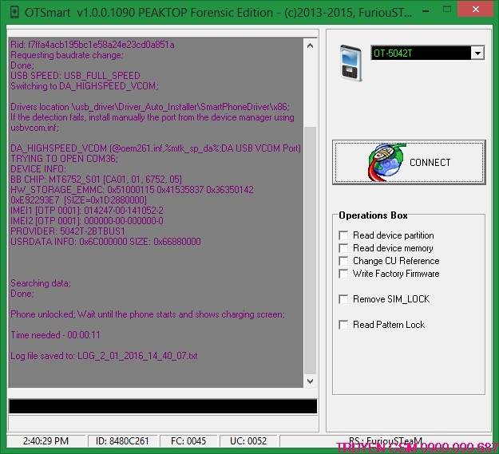The width and height of the screenshot is (499, 454).
Task: Maximize the OTSmart window
Action: point(447,10)
